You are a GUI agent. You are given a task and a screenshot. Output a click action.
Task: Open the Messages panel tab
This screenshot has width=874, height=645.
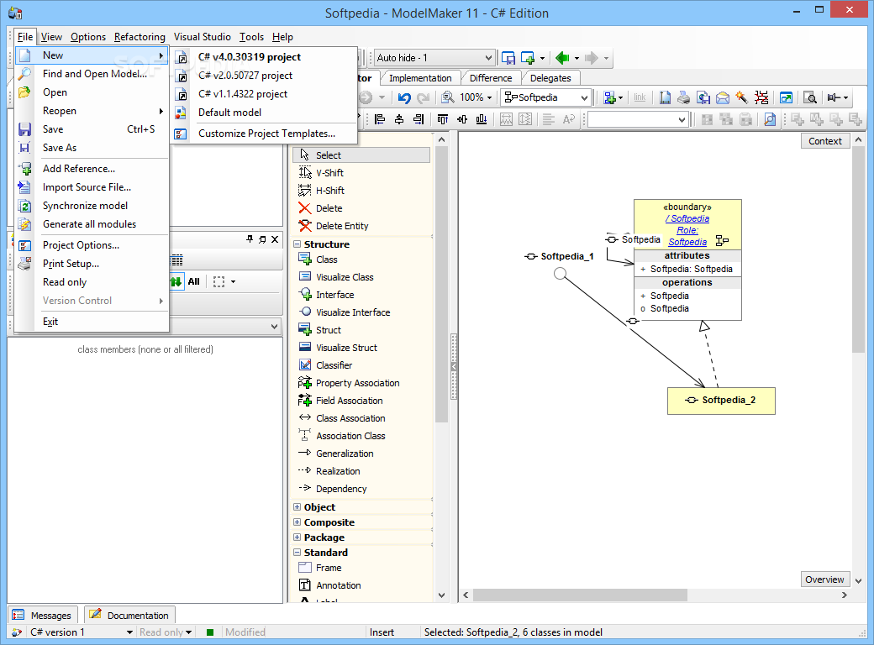[x=43, y=615]
